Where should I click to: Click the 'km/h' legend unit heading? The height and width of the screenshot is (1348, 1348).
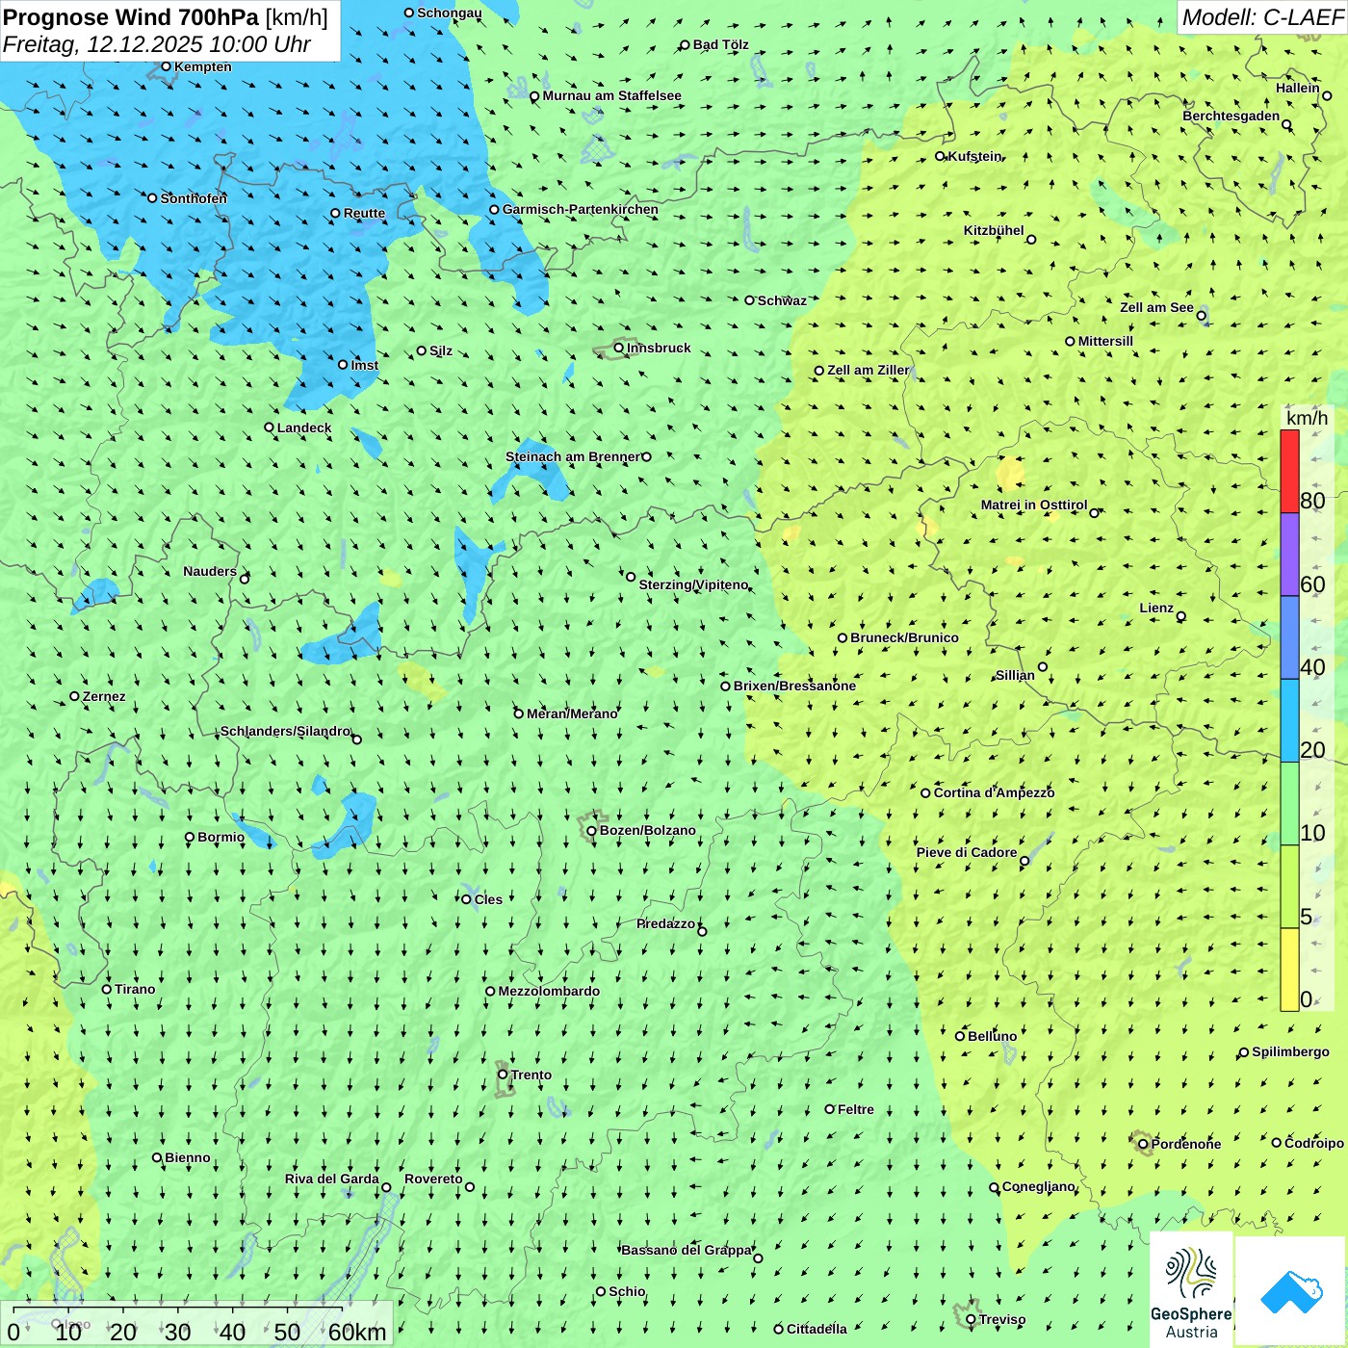[1307, 418]
